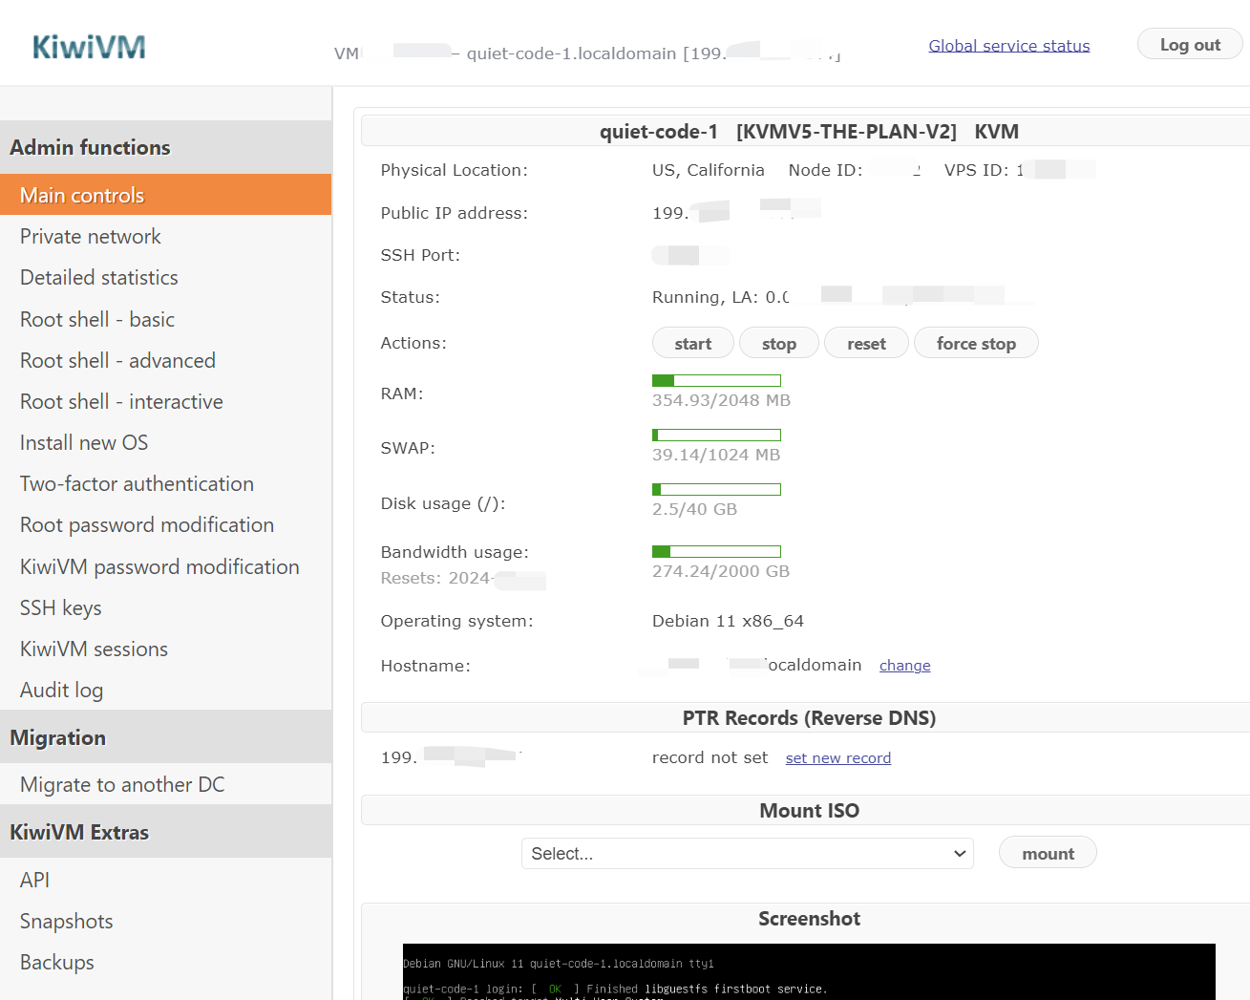The width and height of the screenshot is (1250, 1000).
Task: Open Snapshots under KiwiVM Extras
Action: coord(67,922)
